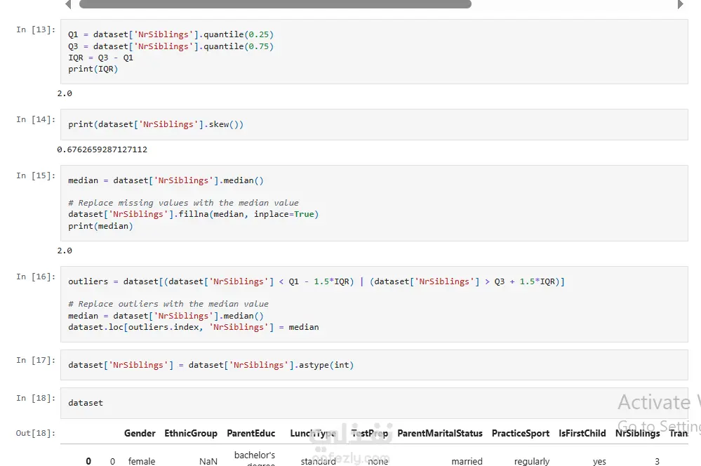This screenshot has height=466, width=701.
Task: Click the 'Q3 = dataset' quantile(0.75) line
Action: click(171, 46)
